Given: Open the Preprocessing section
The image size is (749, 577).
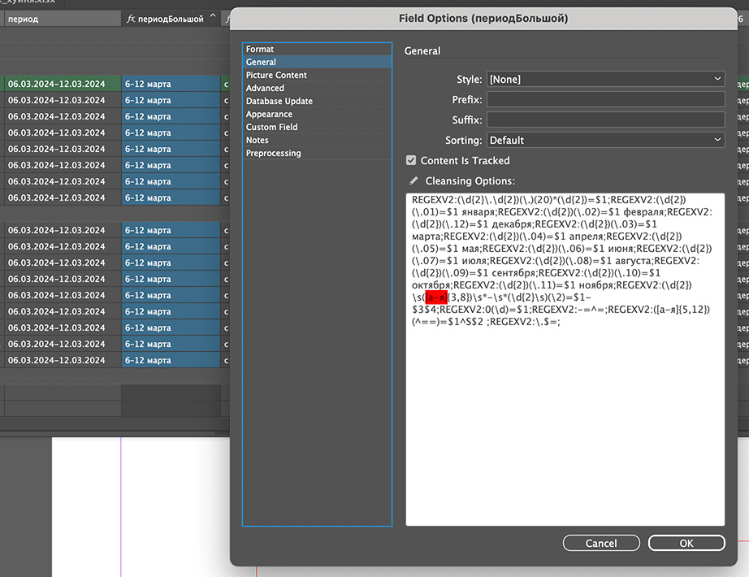Looking at the screenshot, I should coord(317,153).
